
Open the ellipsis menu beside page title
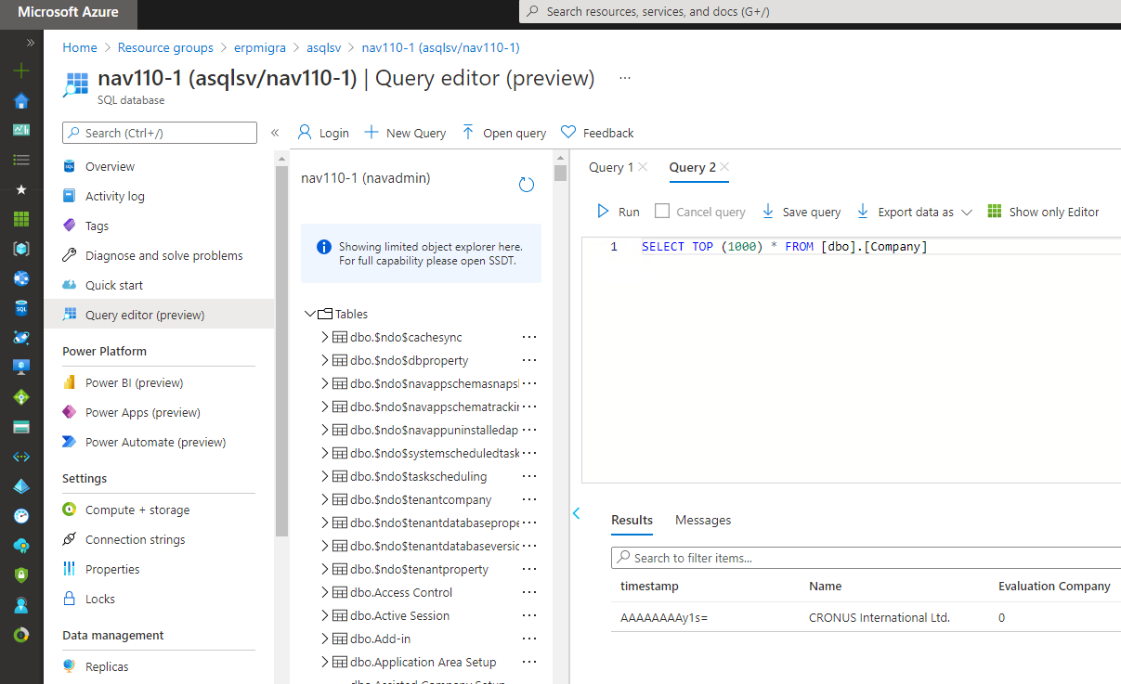(625, 78)
